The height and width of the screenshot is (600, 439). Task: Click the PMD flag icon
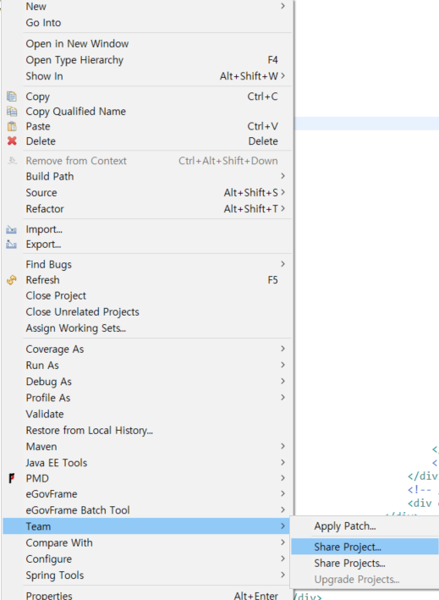tap(12, 478)
